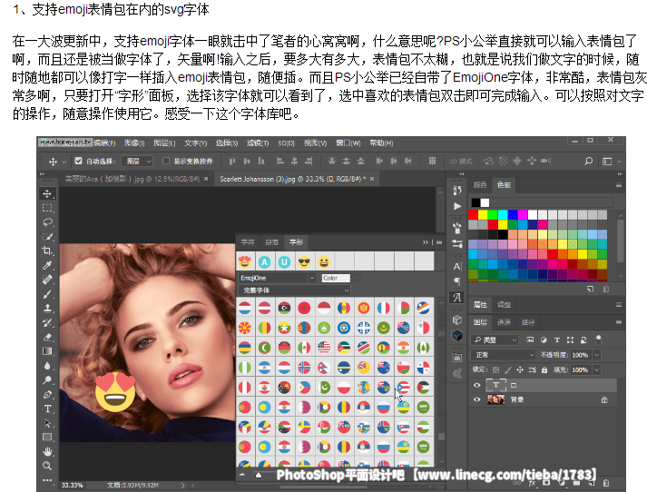Select the Move tool in the toolbox
647x492 pixels.
47,194
